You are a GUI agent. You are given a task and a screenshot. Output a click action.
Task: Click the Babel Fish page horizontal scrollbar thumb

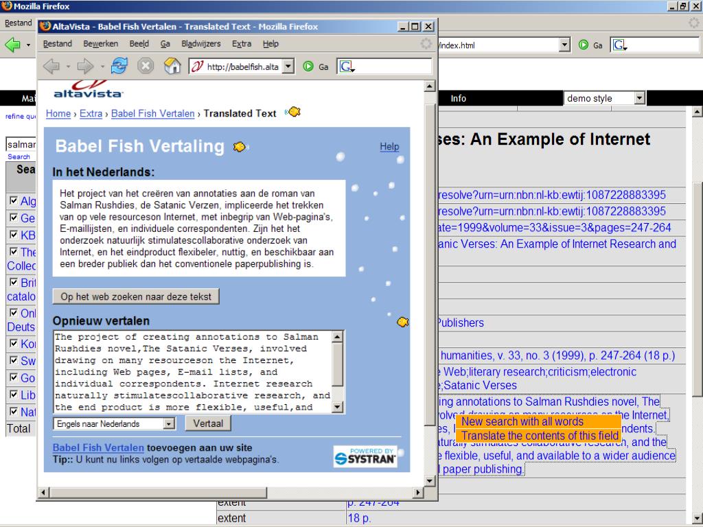[159, 493]
